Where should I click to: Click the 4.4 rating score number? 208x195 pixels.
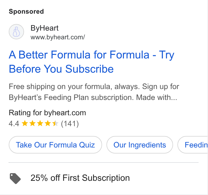coord(14,124)
